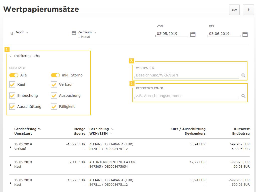Uncheck the Kauf checkbox
The width and height of the screenshot is (256, 192).
(12, 85)
